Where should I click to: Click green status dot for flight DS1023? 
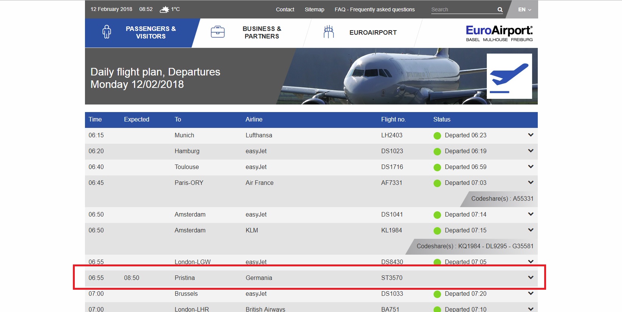tap(437, 152)
